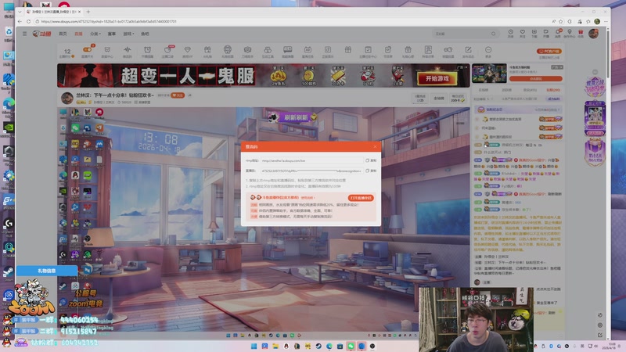Viewport: 626px width, 352px height.
Task: Open the hamburger menu beside Douyu logo
Action: click(25, 34)
